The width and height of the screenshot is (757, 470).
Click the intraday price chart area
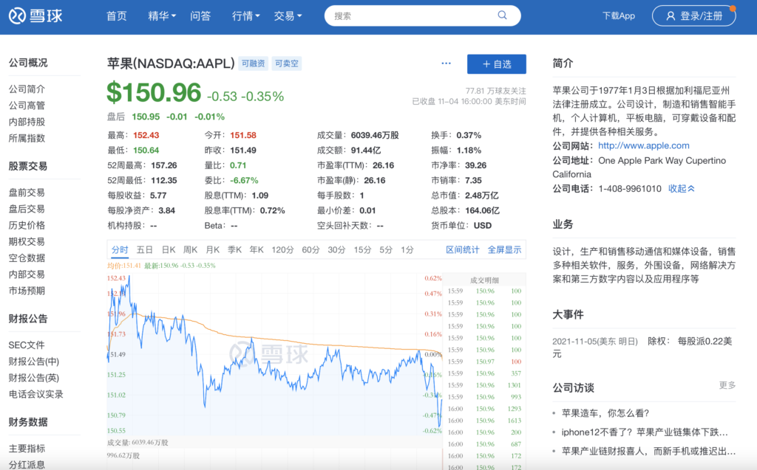click(274, 354)
